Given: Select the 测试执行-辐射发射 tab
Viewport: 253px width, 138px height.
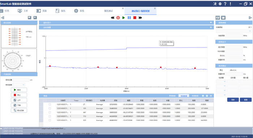Looking at the screenshot, I should coord(140,11).
